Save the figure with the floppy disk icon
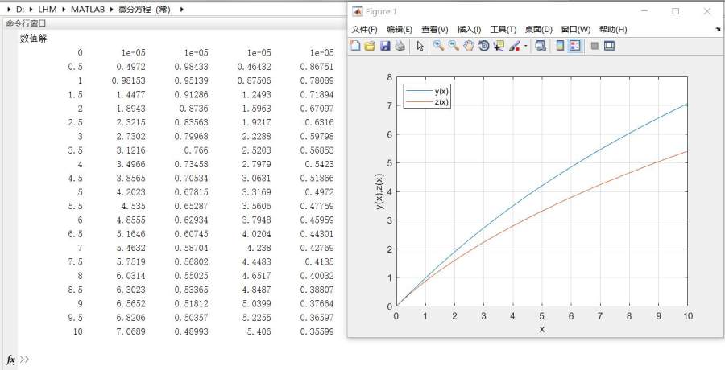Image resolution: width=725 pixels, height=370 pixels. click(385, 46)
